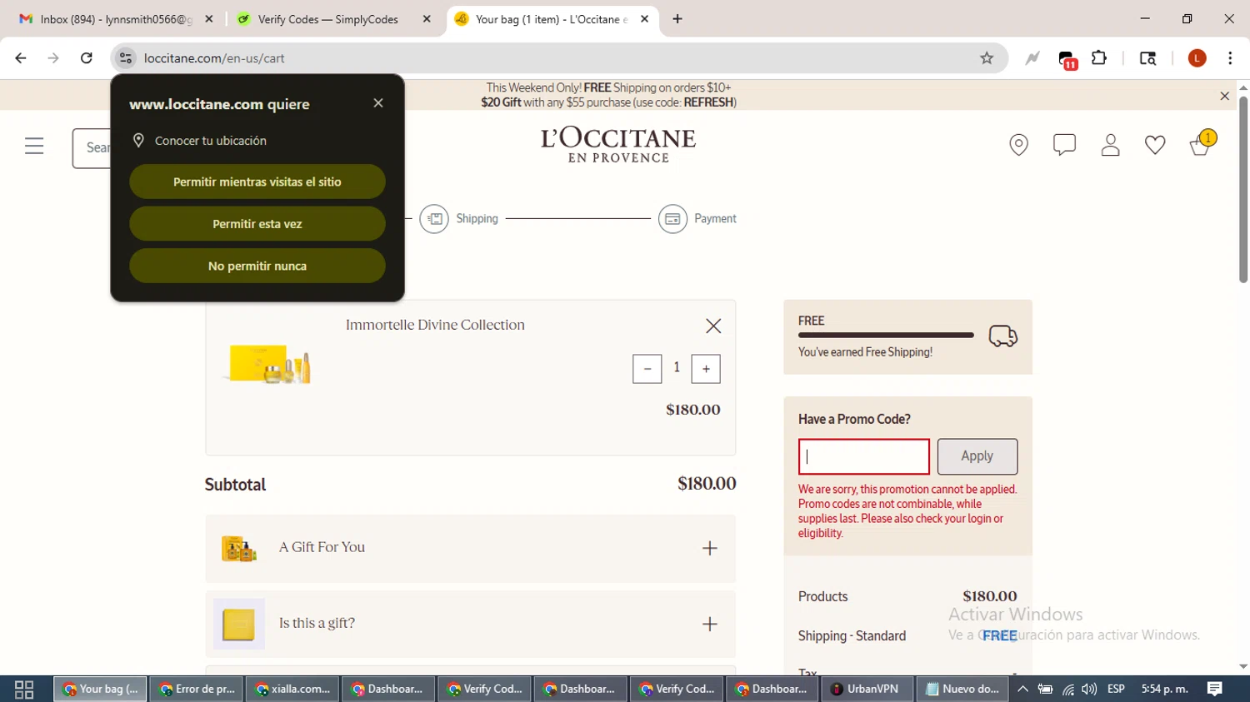Show hidden tray icons chevron
1250x702 pixels.
[x=1022, y=690]
